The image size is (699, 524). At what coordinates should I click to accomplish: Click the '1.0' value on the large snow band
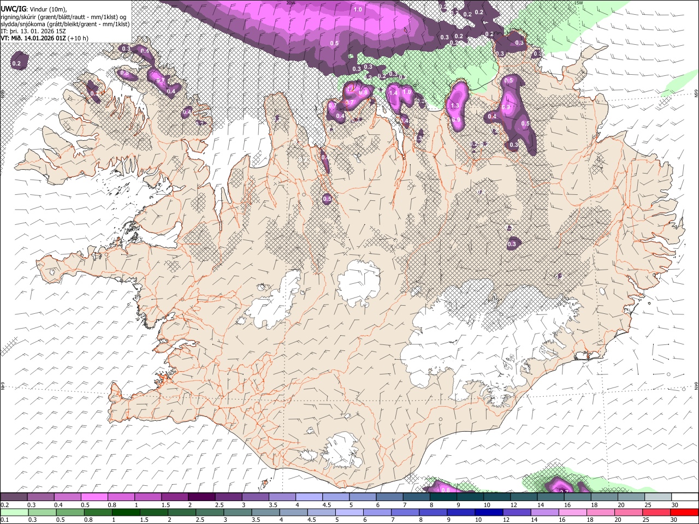click(x=358, y=10)
